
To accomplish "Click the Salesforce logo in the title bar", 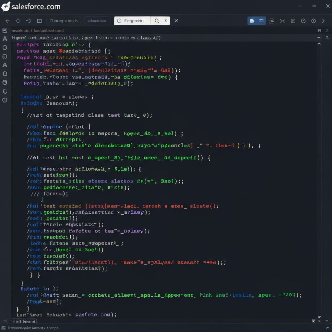I will click(x=6, y=6).
